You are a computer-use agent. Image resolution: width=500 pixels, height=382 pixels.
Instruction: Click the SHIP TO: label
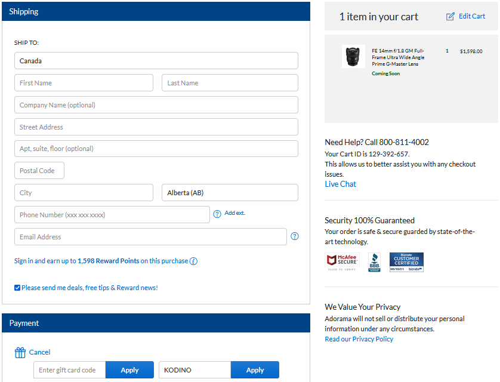coord(26,43)
